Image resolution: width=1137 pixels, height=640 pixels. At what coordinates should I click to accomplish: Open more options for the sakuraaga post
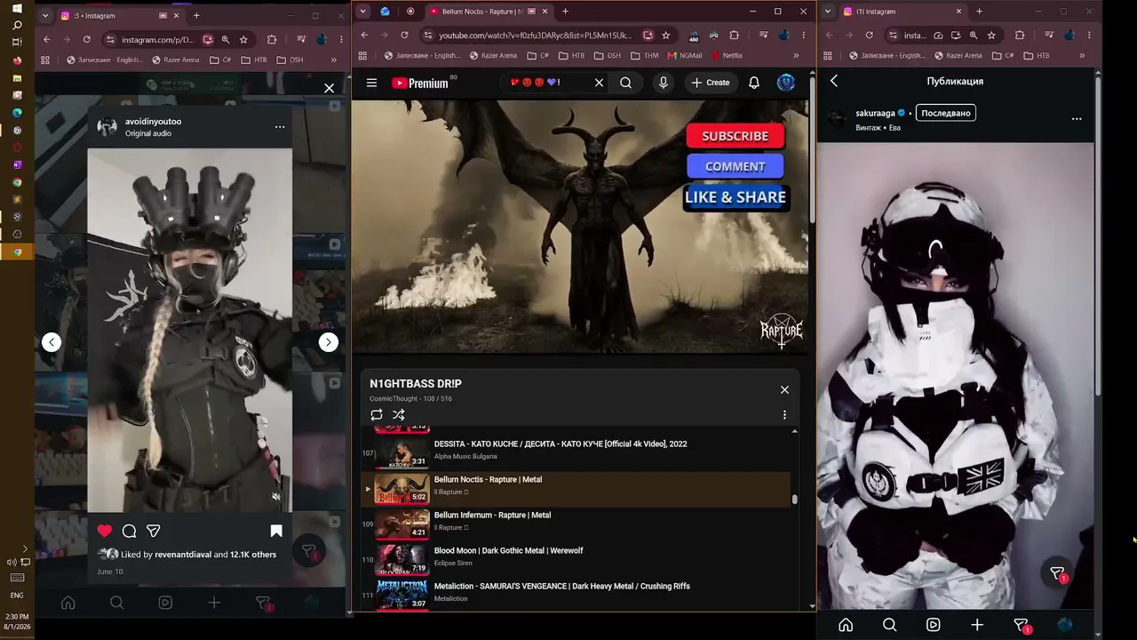point(1077,118)
